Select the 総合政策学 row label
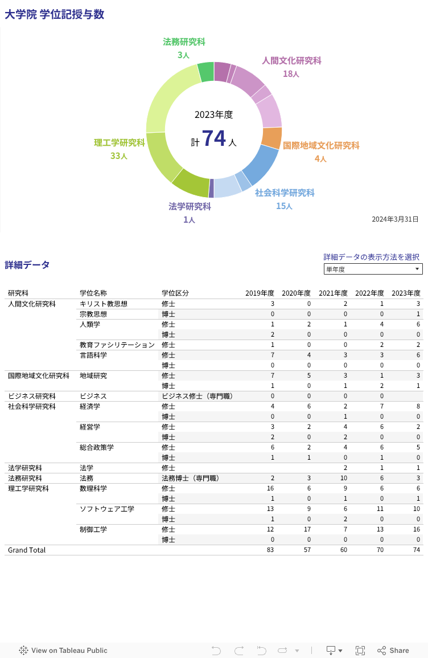The image size is (428, 658). tap(97, 447)
